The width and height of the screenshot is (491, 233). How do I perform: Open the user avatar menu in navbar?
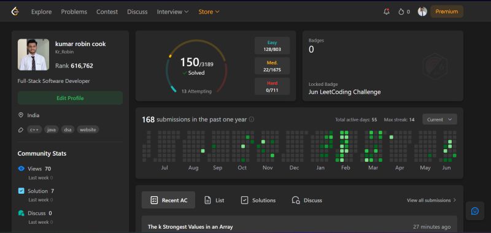(422, 12)
